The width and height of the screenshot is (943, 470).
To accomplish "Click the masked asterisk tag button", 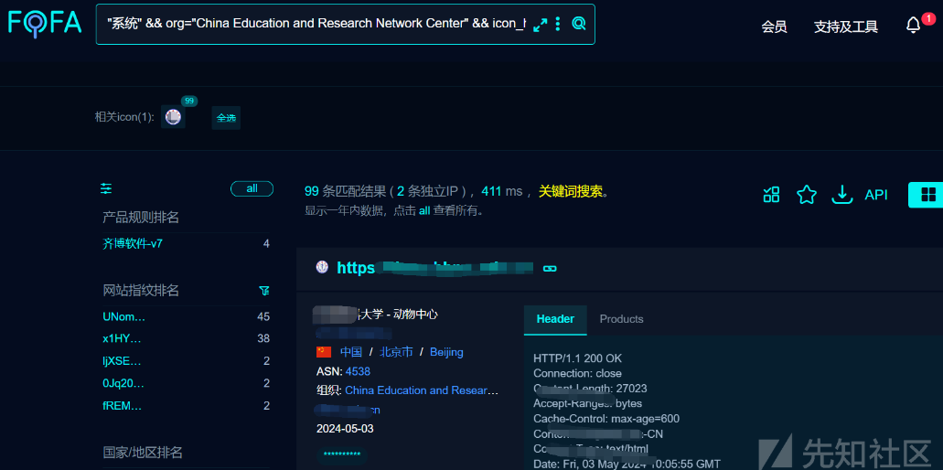I will (x=341, y=455).
